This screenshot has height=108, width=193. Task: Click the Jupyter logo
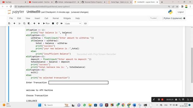(16, 12)
